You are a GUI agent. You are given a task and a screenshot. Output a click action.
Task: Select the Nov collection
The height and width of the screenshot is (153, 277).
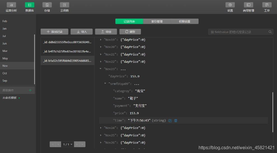pos(17,66)
